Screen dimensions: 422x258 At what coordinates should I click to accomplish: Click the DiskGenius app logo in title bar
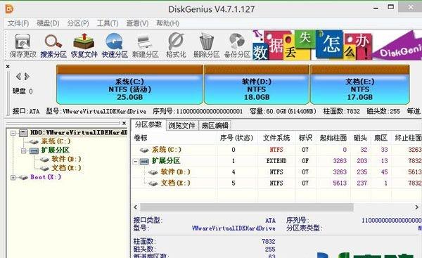pyautogui.click(x=9, y=8)
